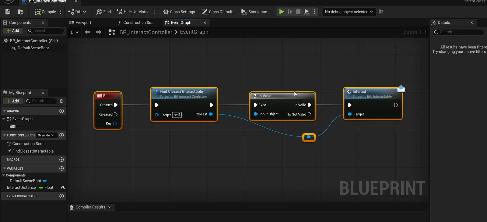Click the Browse to asset icon in toolbar

tap(20, 12)
